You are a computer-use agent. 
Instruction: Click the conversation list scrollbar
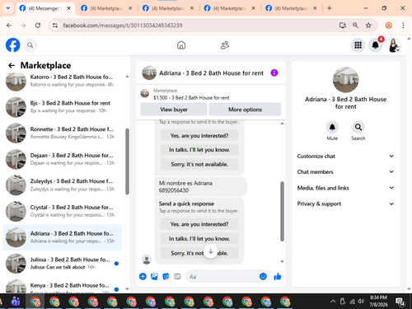point(127,162)
